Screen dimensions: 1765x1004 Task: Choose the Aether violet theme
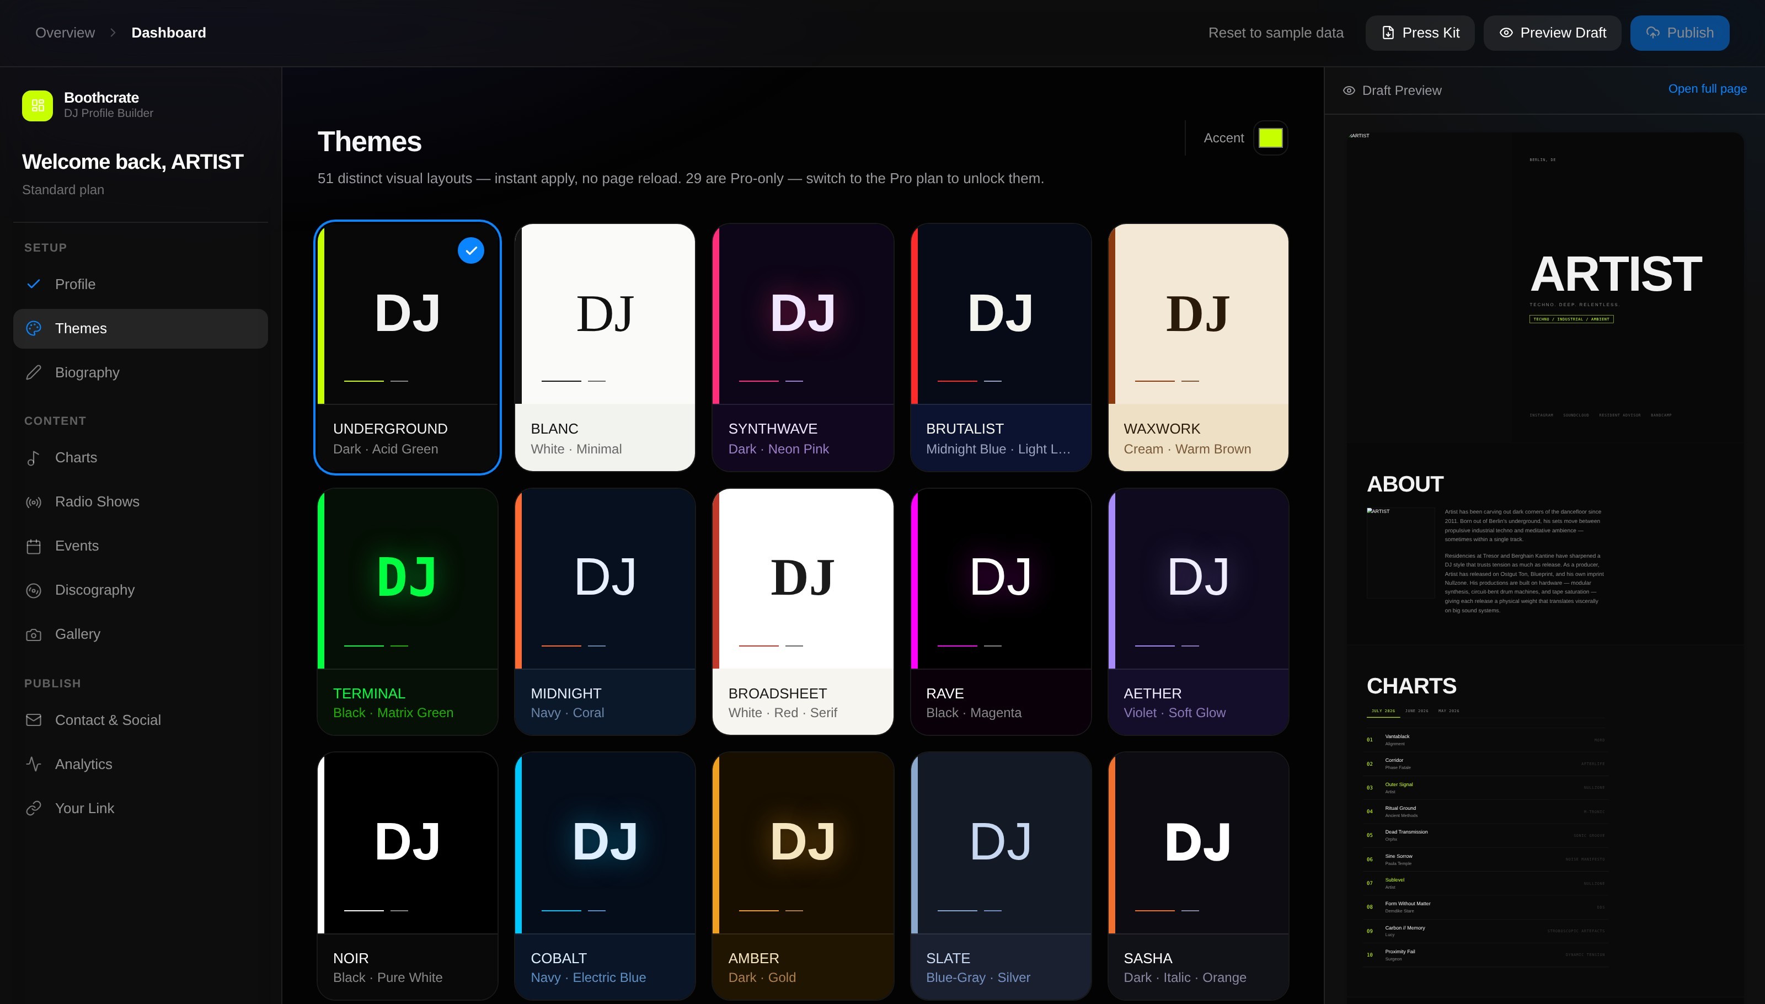[1198, 612]
